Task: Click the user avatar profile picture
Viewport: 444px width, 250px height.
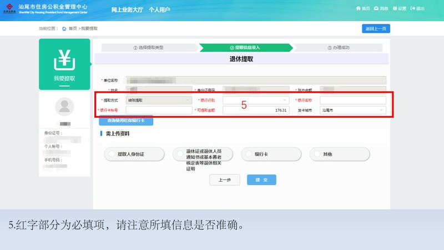Action: pyautogui.click(x=64, y=106)
